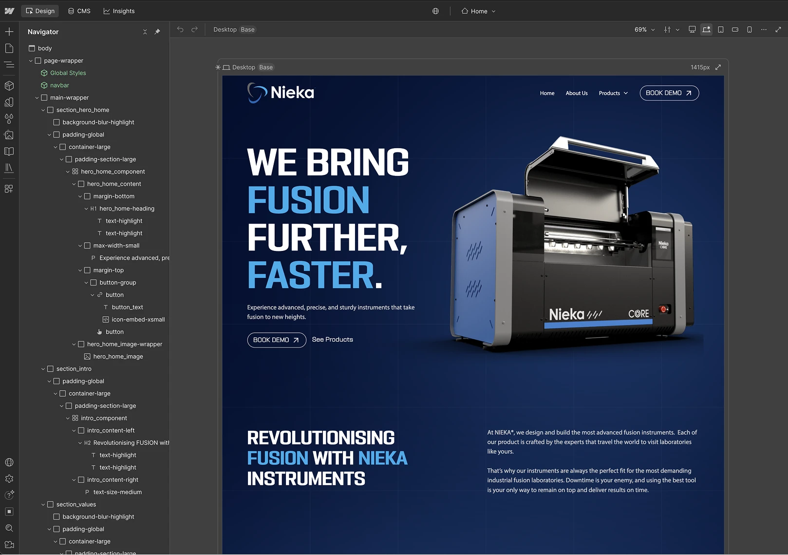Viewport: 788px width, 555px height.
Task: Click the BOOK DEMO button in navbar
Action: coord(669,93)
